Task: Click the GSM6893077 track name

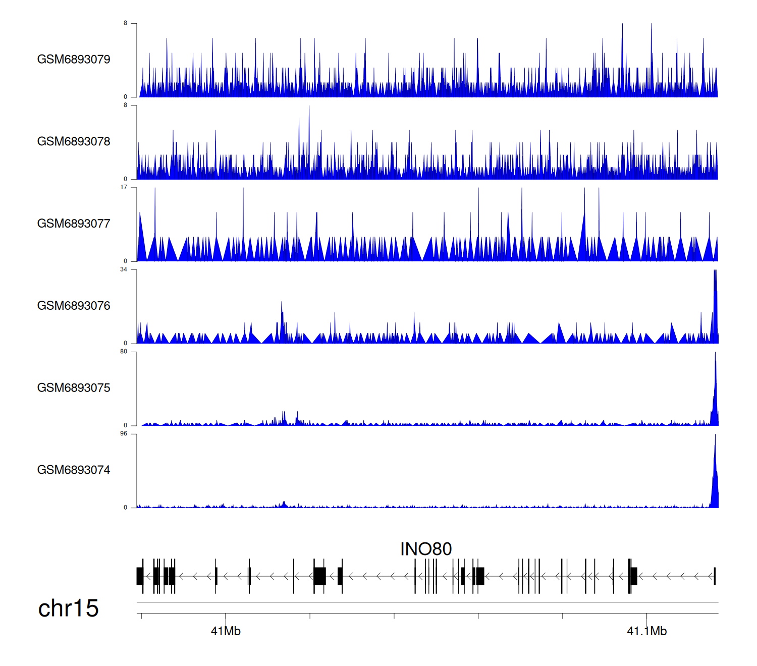Action: [74, 224]
